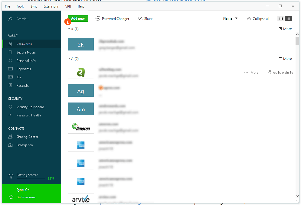The height and width of the screenshot is (205, 301).
Task: Click the Secure Notes icon
Action: click(x=11, y=52)
